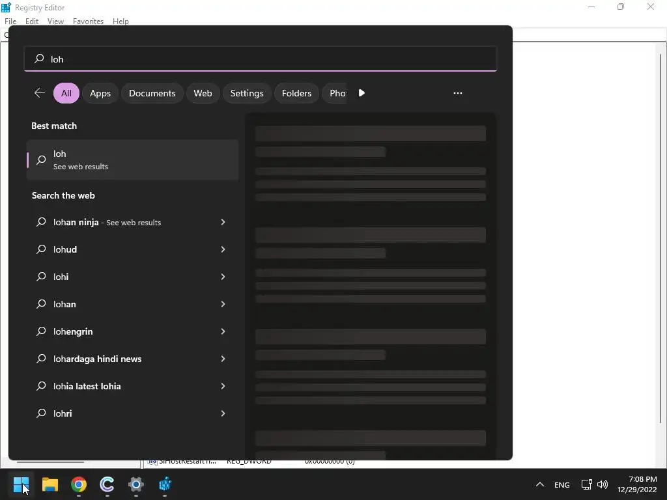Switch to Registry Editor taskbar icon
Image resolution: width=667 pixels, height=500 pixels.
click(165, 484)
